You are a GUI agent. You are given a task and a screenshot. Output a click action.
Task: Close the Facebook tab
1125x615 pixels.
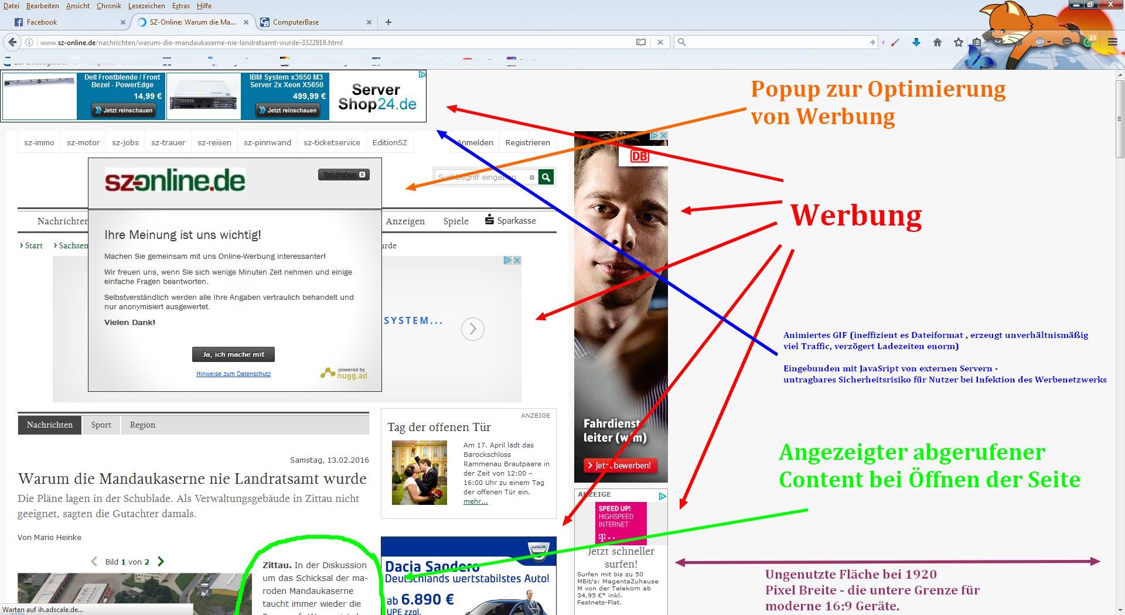coord(122,22)
